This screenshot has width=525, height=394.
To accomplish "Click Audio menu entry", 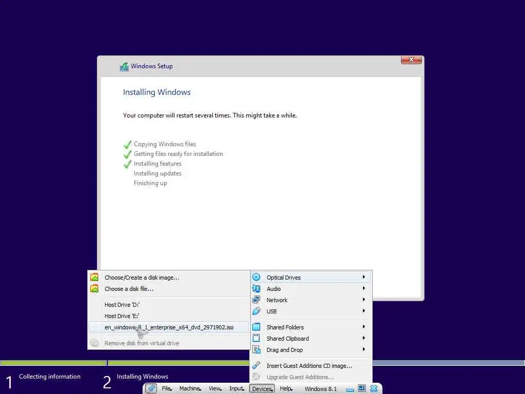I will pyautogui.click(x=311, y=289).
